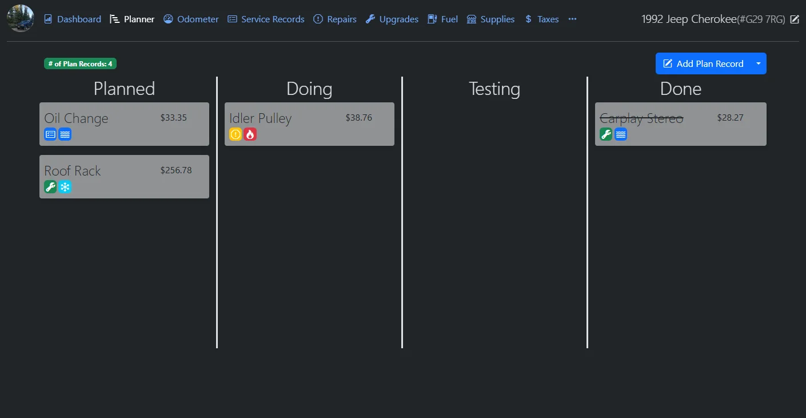
Task: Click the warning badge on Idler Pulley card
Action: pos(236,134)
